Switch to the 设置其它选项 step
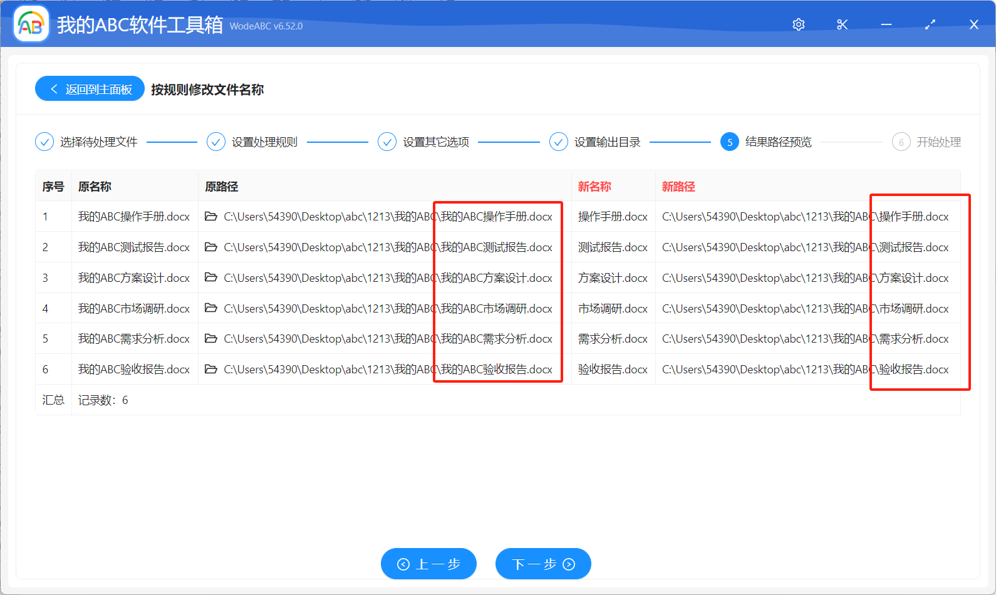 click(x=424, y=142)
